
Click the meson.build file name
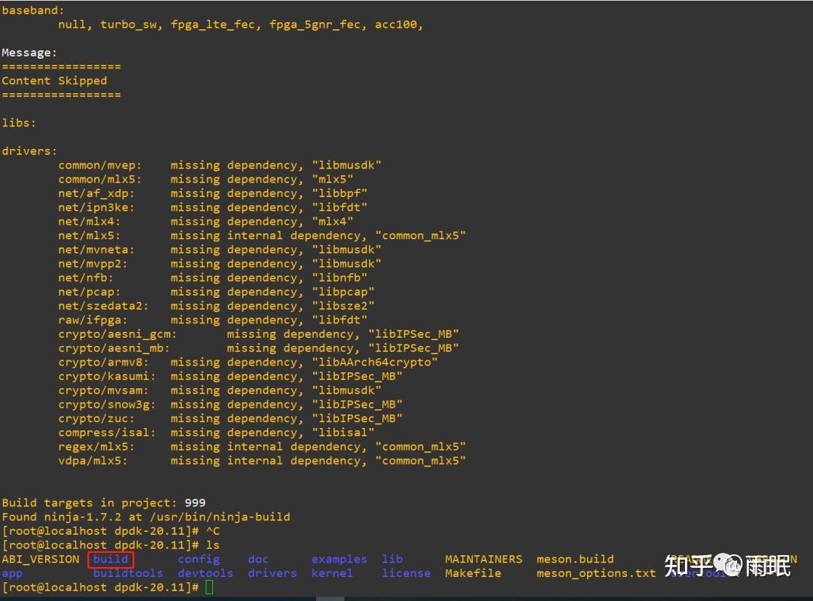pyautogui.click(x=575, y=559)
